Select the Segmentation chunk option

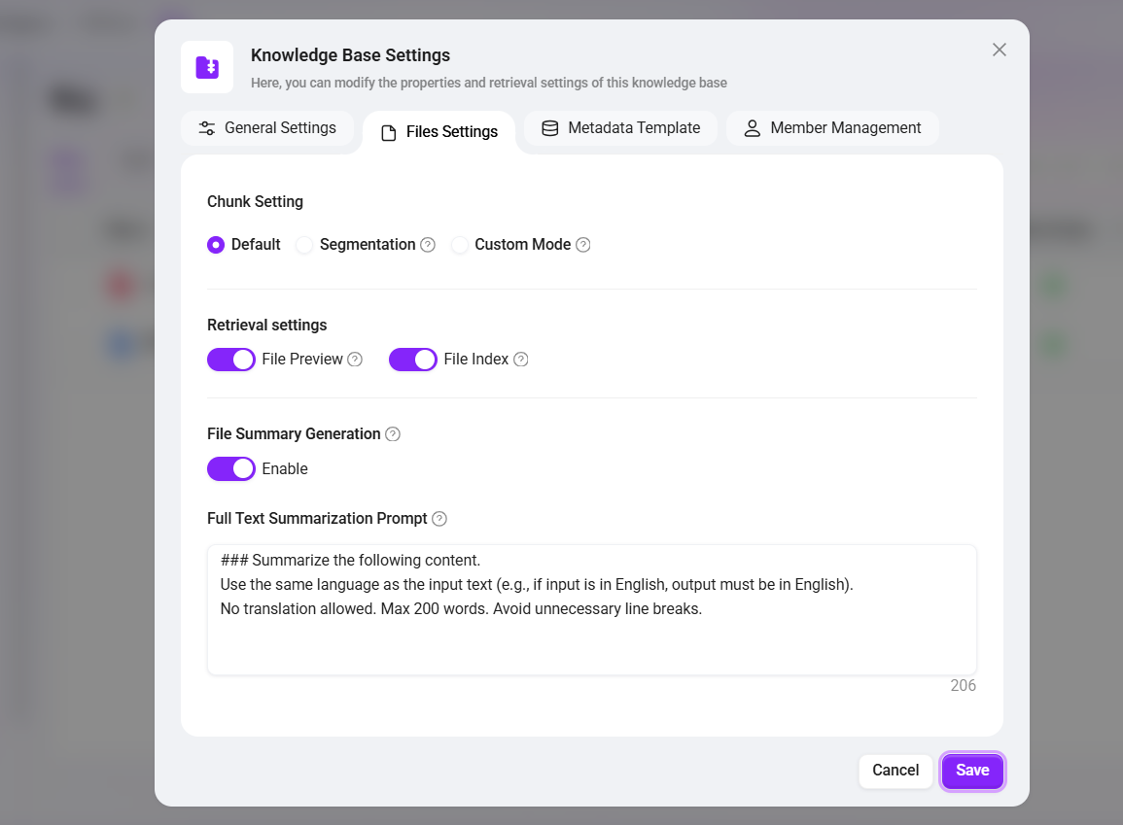tap(304, 245)
